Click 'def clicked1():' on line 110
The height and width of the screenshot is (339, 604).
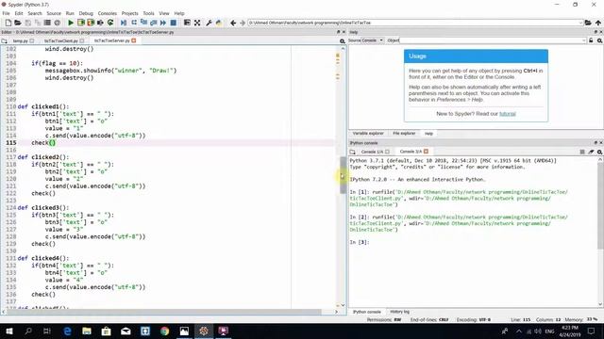[43, 106]
